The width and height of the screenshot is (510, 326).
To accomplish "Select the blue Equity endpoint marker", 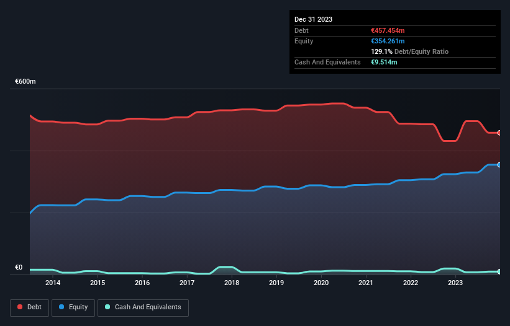I will click(x=499, y=165).
